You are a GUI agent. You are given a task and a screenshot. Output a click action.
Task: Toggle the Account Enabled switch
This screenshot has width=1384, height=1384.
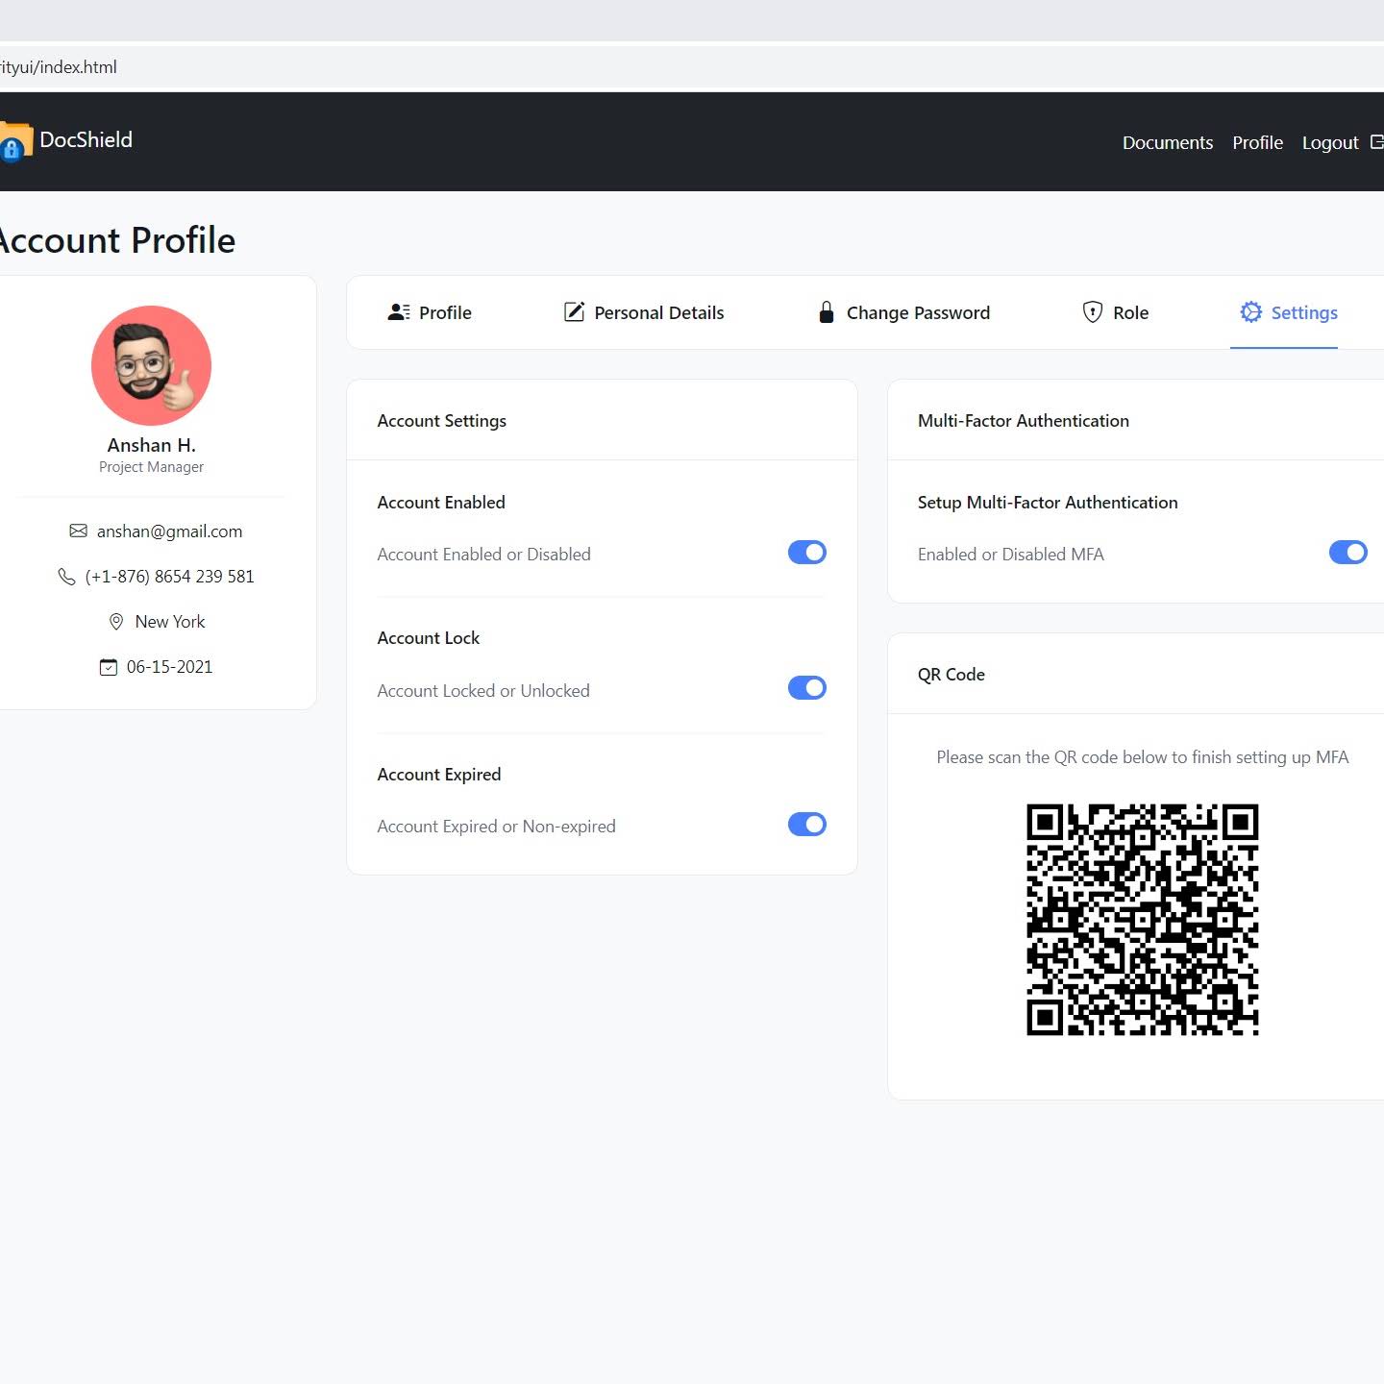[x=807, y=553]
